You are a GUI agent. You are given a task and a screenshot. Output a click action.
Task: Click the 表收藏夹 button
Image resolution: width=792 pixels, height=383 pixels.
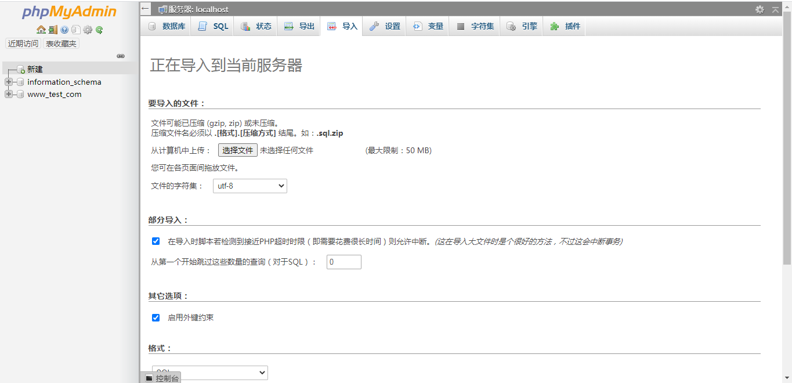(x=61, y=44)
